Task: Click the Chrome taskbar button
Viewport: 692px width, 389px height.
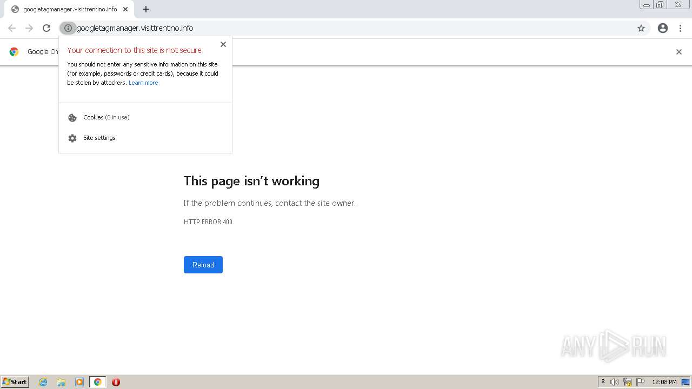Action: [98, 382]
